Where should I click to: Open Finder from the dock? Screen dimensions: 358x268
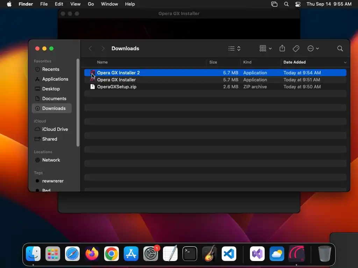33,254
